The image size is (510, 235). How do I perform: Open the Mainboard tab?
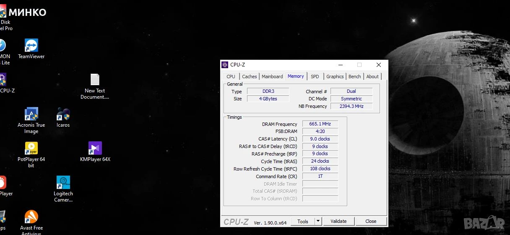pos(272,77)
